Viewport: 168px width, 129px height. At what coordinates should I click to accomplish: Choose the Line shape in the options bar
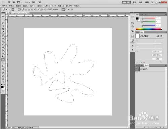coord(38,10)
